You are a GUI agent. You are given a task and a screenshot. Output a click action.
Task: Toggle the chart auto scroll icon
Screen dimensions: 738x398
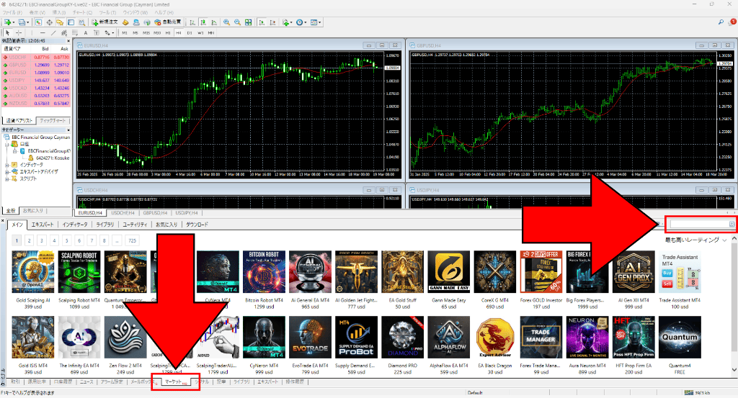(262, 22)
